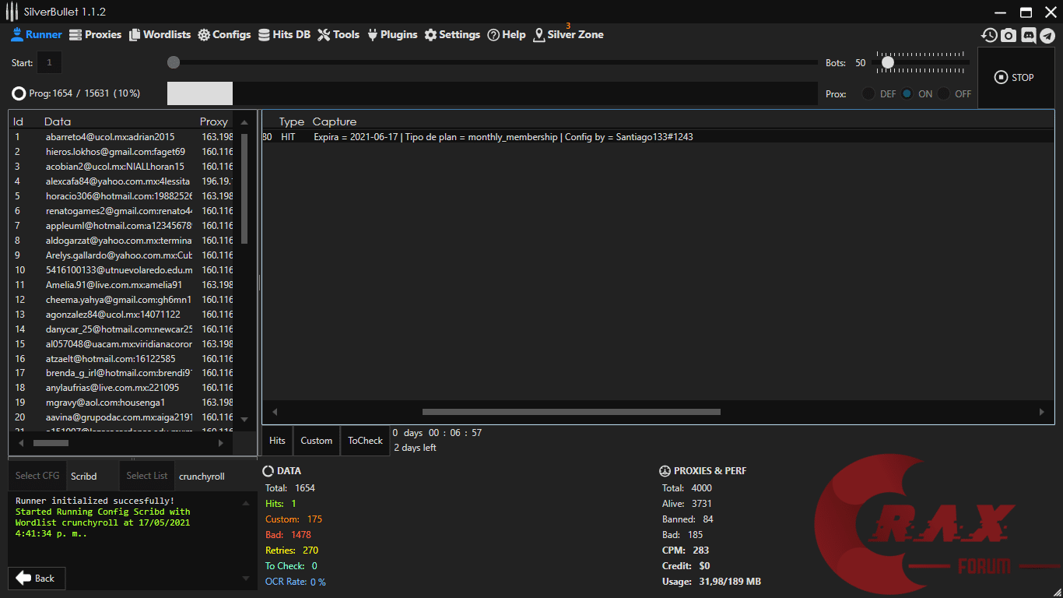Click the Back button
Viewport: 1063px width, 598px height.
point(36,578)
